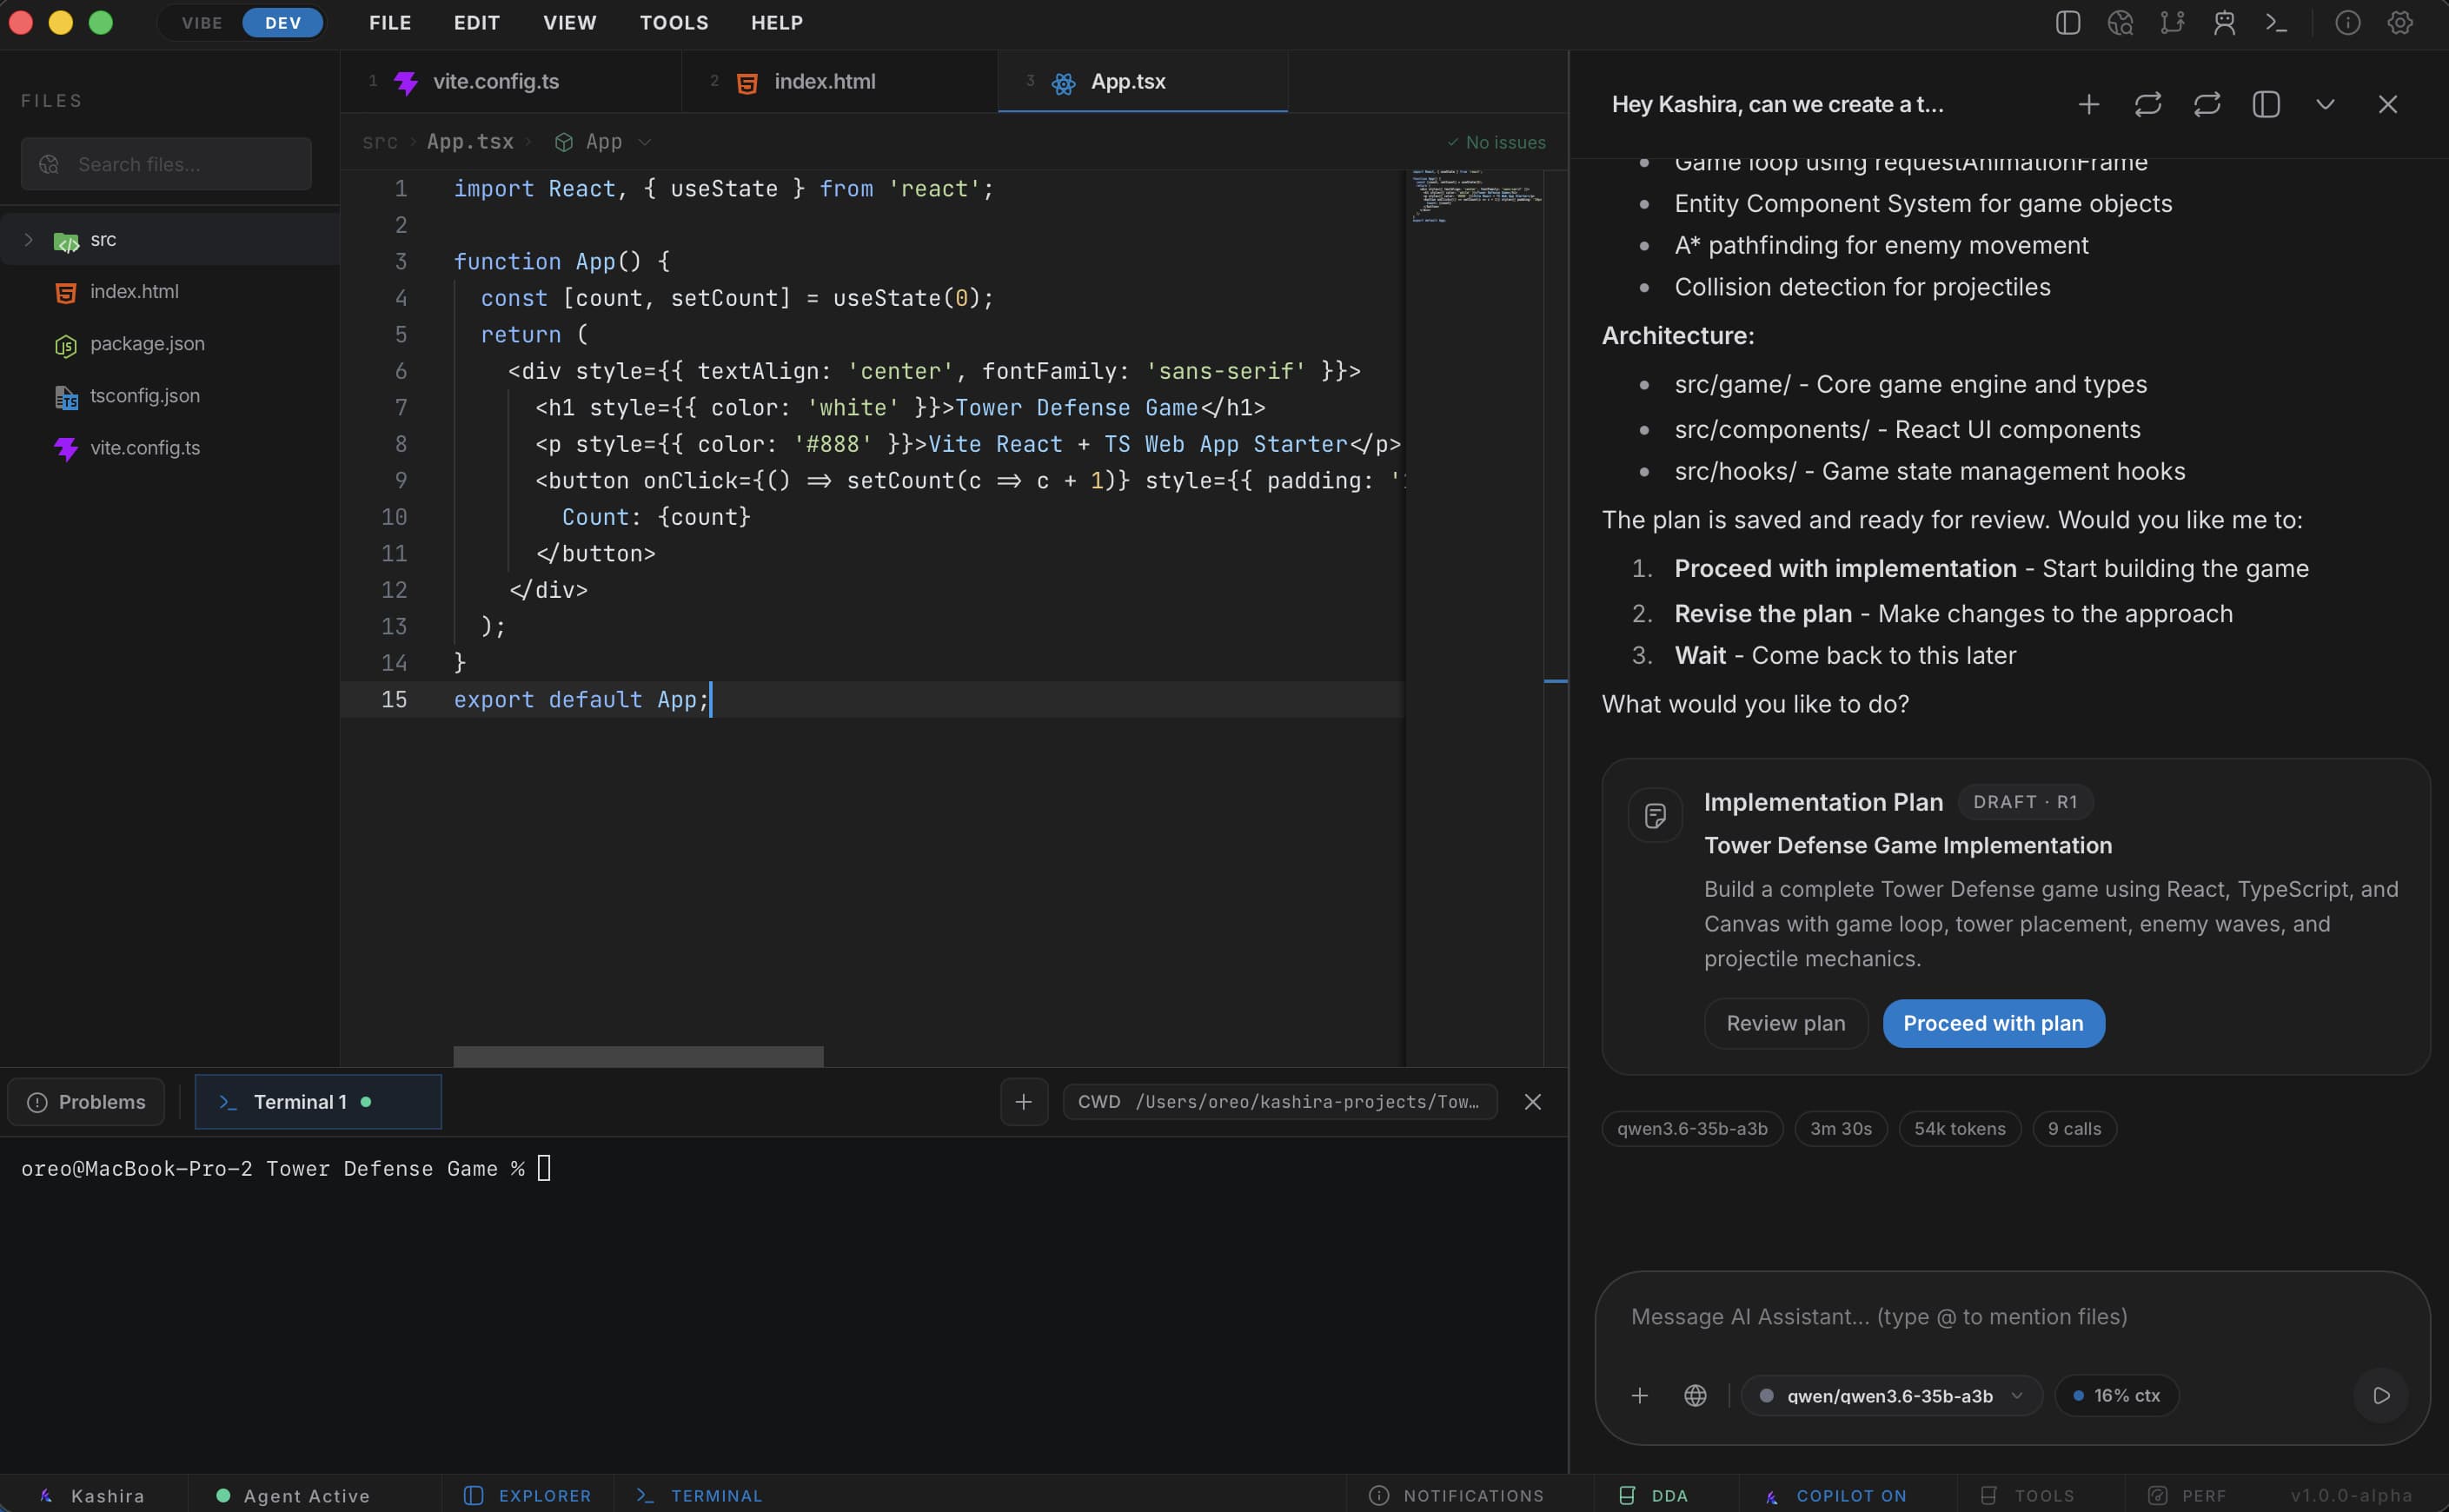This screenshot has width=2449, height=1512.
Task: Toggle the EXPLORER panel from the status bar
Action: coord(527,1496)
